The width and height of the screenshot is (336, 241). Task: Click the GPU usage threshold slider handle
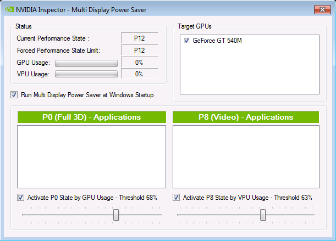pos(116,215)
